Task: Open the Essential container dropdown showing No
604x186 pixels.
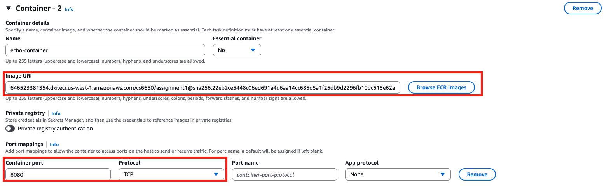Action: coord(237,50)
